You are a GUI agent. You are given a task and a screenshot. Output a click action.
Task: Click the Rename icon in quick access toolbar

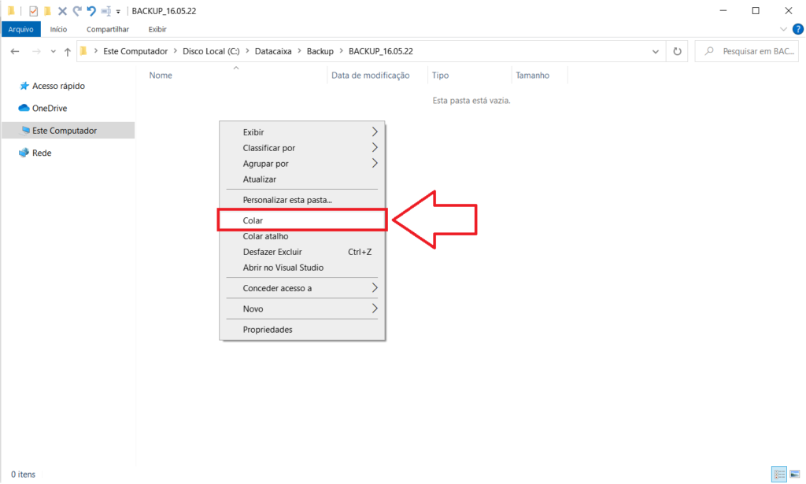(105, 11)
